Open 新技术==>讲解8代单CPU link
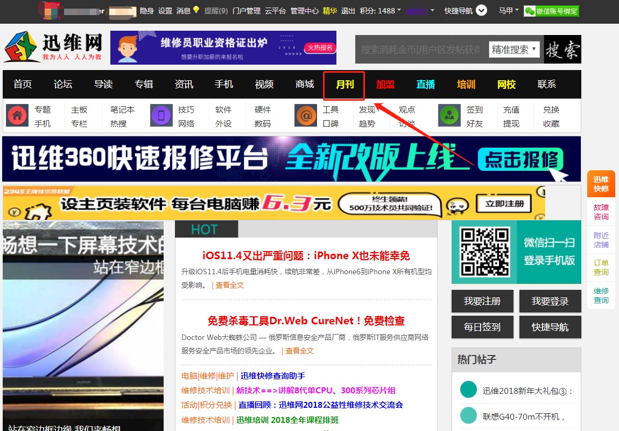This screenshot has height=431, width=619. click(x=316, y=391)
